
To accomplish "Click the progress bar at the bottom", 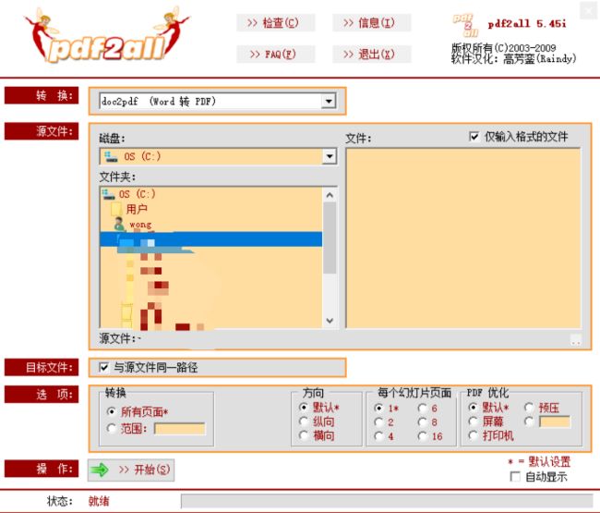I will 387,501.
